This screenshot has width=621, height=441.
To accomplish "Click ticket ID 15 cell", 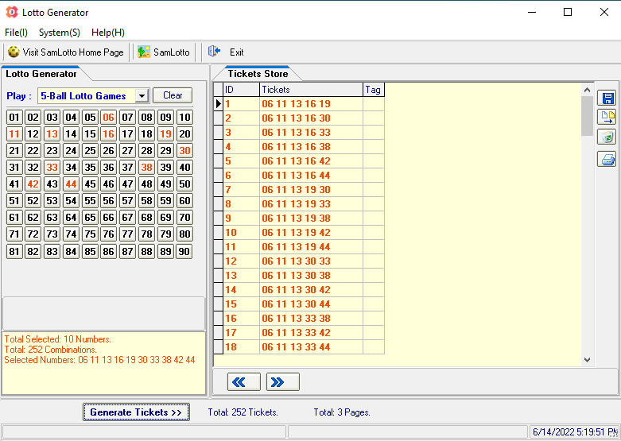I will (241, 304).
